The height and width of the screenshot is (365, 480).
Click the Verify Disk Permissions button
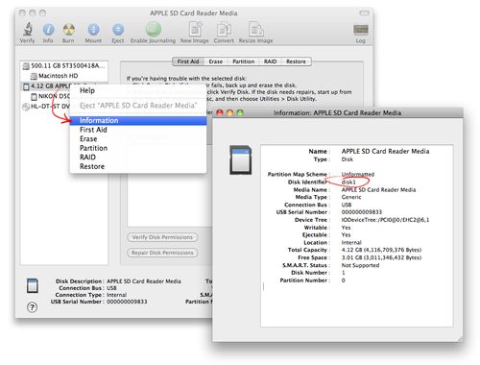click(162, 237)
